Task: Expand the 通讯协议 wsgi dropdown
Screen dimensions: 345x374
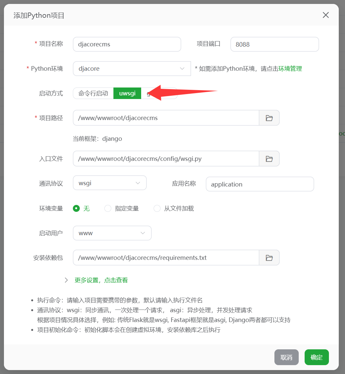Action: (x=110, y=183)
